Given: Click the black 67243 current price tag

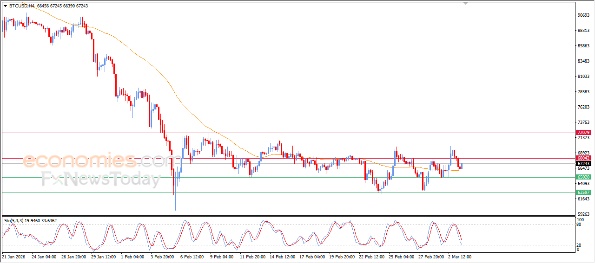Looking at the screenshot, I should pyautogui.click(x=583, y=164).
